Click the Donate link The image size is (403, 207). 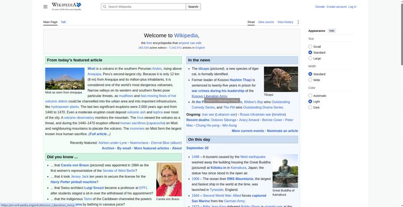320,7
